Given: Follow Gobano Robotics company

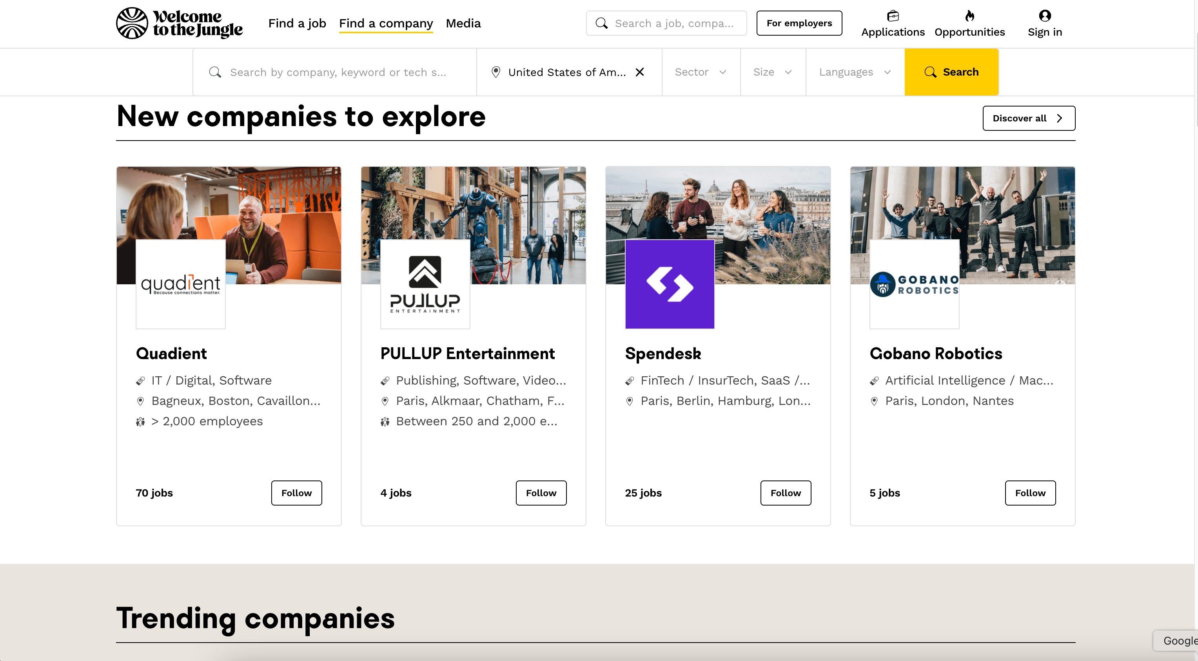Looking at the screenshot, I should (1030, 493).
